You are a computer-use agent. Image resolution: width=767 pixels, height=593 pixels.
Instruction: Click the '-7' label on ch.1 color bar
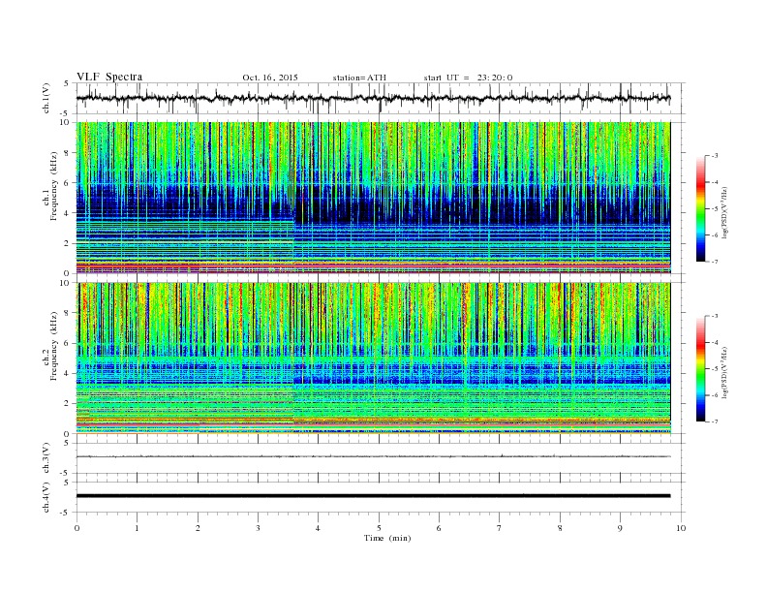click(x=714, y=262)
